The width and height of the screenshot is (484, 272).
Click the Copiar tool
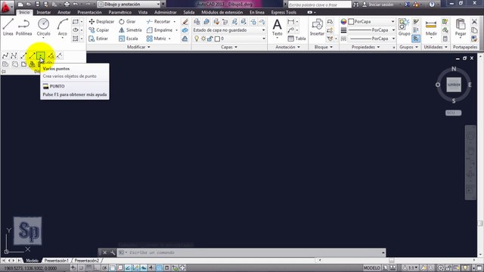[x=99, y=30]
